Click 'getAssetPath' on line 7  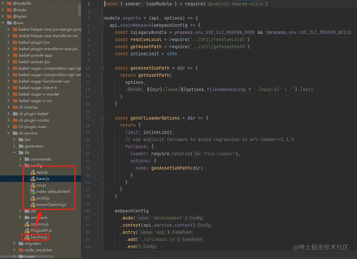[146, 47]
